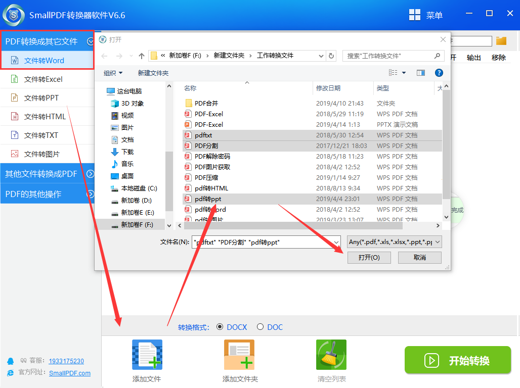Viewport: 520px width, 388px height.
Task: Go up one folder level
Action: [x=142, y=56]
